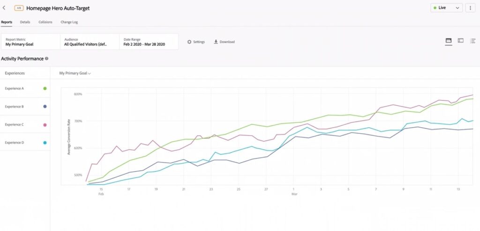Click the A/B activity type badge
The height and width of the screenshot is (231, 480).
(19, 8)
